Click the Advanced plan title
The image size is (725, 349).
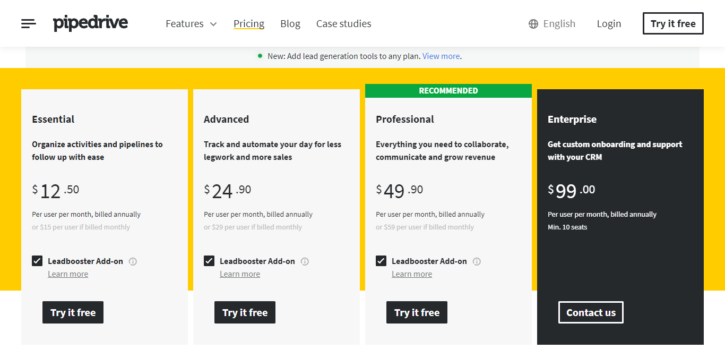[226, 119]
